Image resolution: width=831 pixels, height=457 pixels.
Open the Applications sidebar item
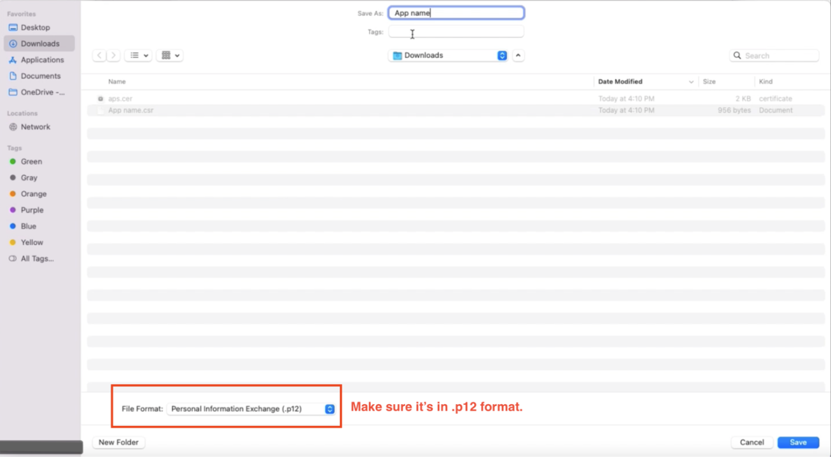[41, 59]
